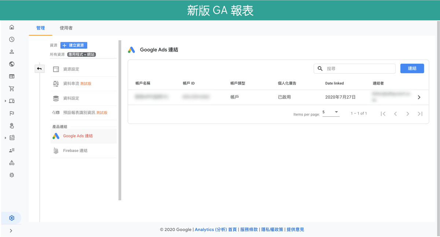The width and height of the screenshot is (440, 237).
Task: Click the 帳戶 ID column header
Action: tap(189, 83)
